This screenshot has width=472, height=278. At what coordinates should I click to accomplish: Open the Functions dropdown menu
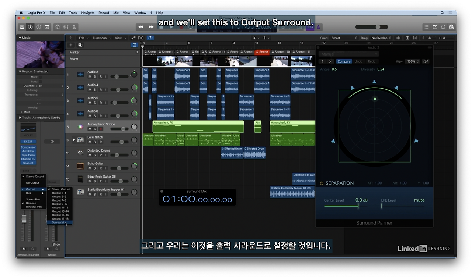[101, 38]
